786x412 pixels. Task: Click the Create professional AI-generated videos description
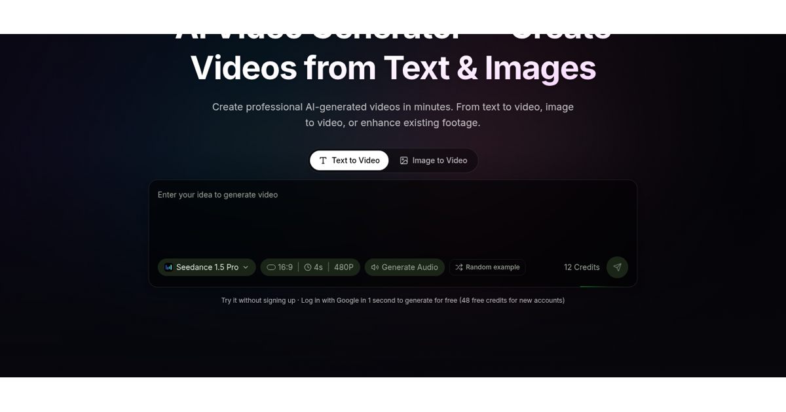(393, 114)
